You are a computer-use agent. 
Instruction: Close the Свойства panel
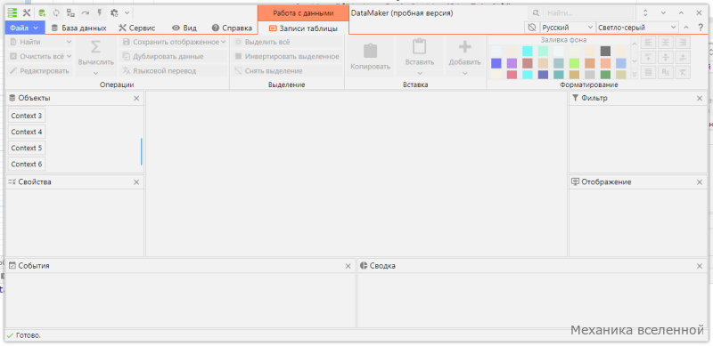(x=136, y=182)
